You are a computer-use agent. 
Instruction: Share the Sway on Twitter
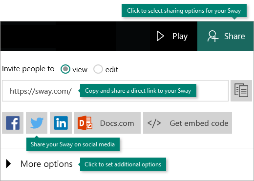pyautogui.click(x=37, y=123)
